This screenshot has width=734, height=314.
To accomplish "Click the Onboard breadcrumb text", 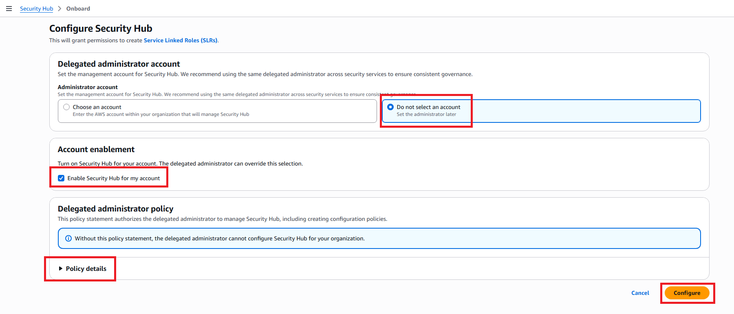I will 78,9.
